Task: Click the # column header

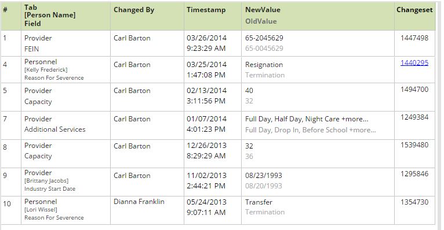Action: [5, 10]
